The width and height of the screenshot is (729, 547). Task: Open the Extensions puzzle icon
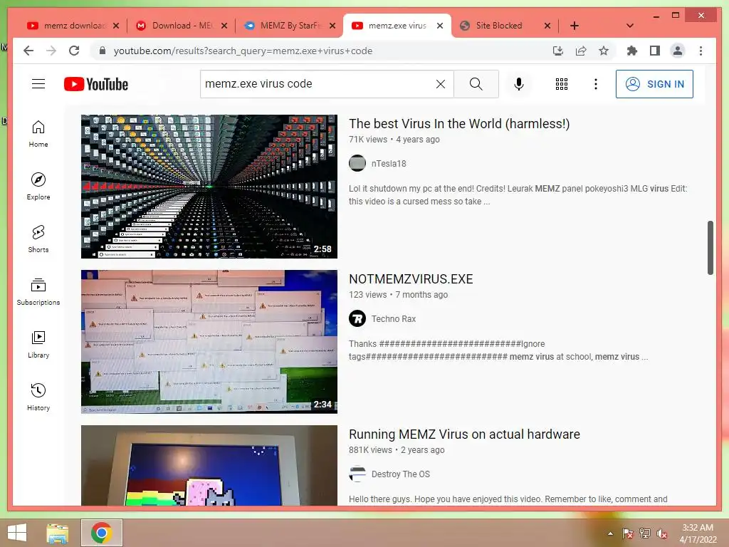[632, 51]
